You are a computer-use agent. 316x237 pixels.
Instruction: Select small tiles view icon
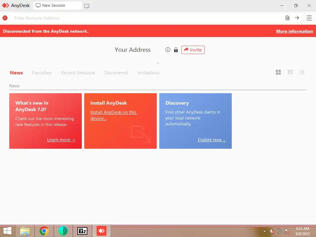pos(290,72)
